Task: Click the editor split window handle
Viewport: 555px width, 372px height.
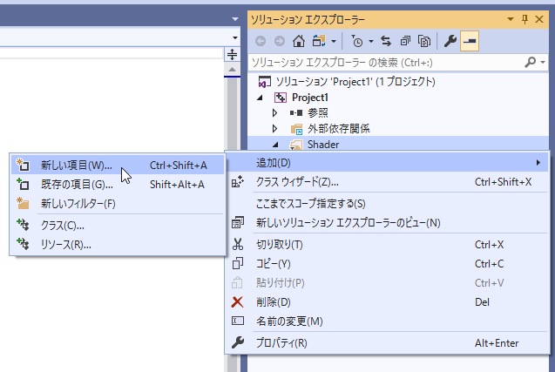Action: tap(232, 55)
